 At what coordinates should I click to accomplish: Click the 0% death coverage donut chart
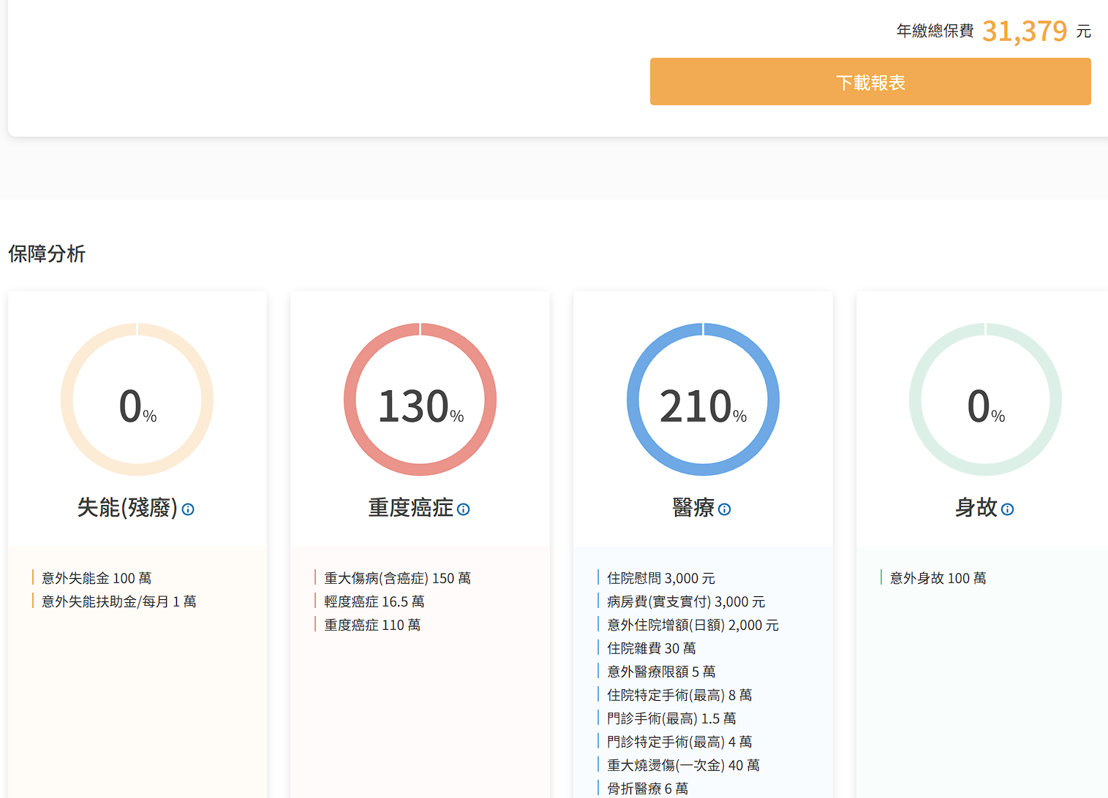985,400
